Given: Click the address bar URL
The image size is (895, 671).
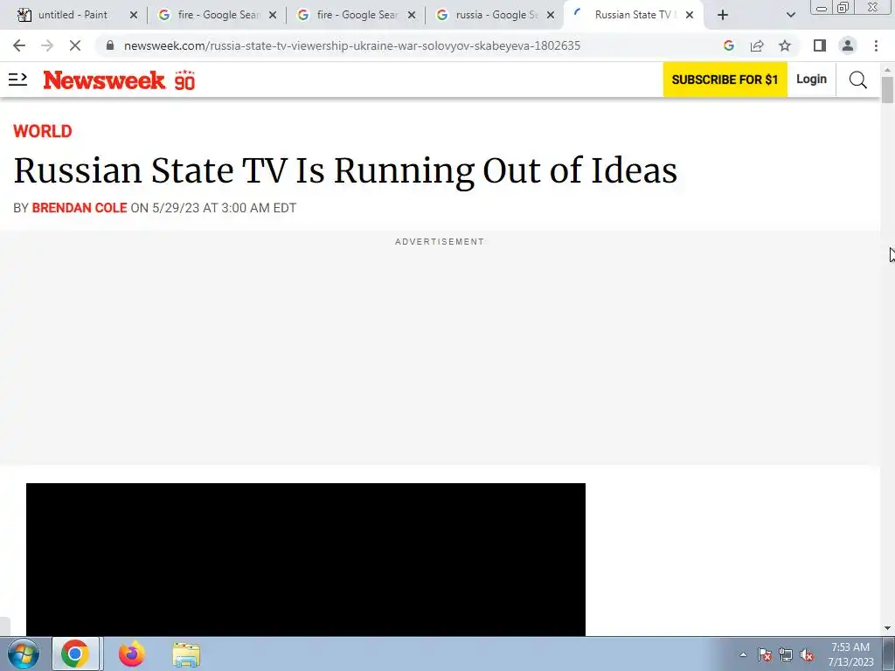Looking at the screenshot, I should click(x=352, y=45).
